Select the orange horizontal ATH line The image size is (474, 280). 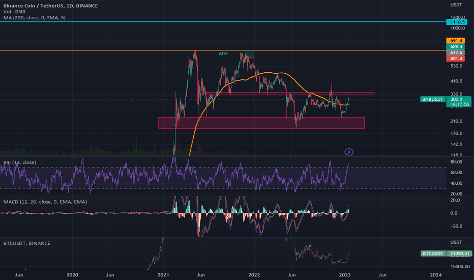[223, 50]
